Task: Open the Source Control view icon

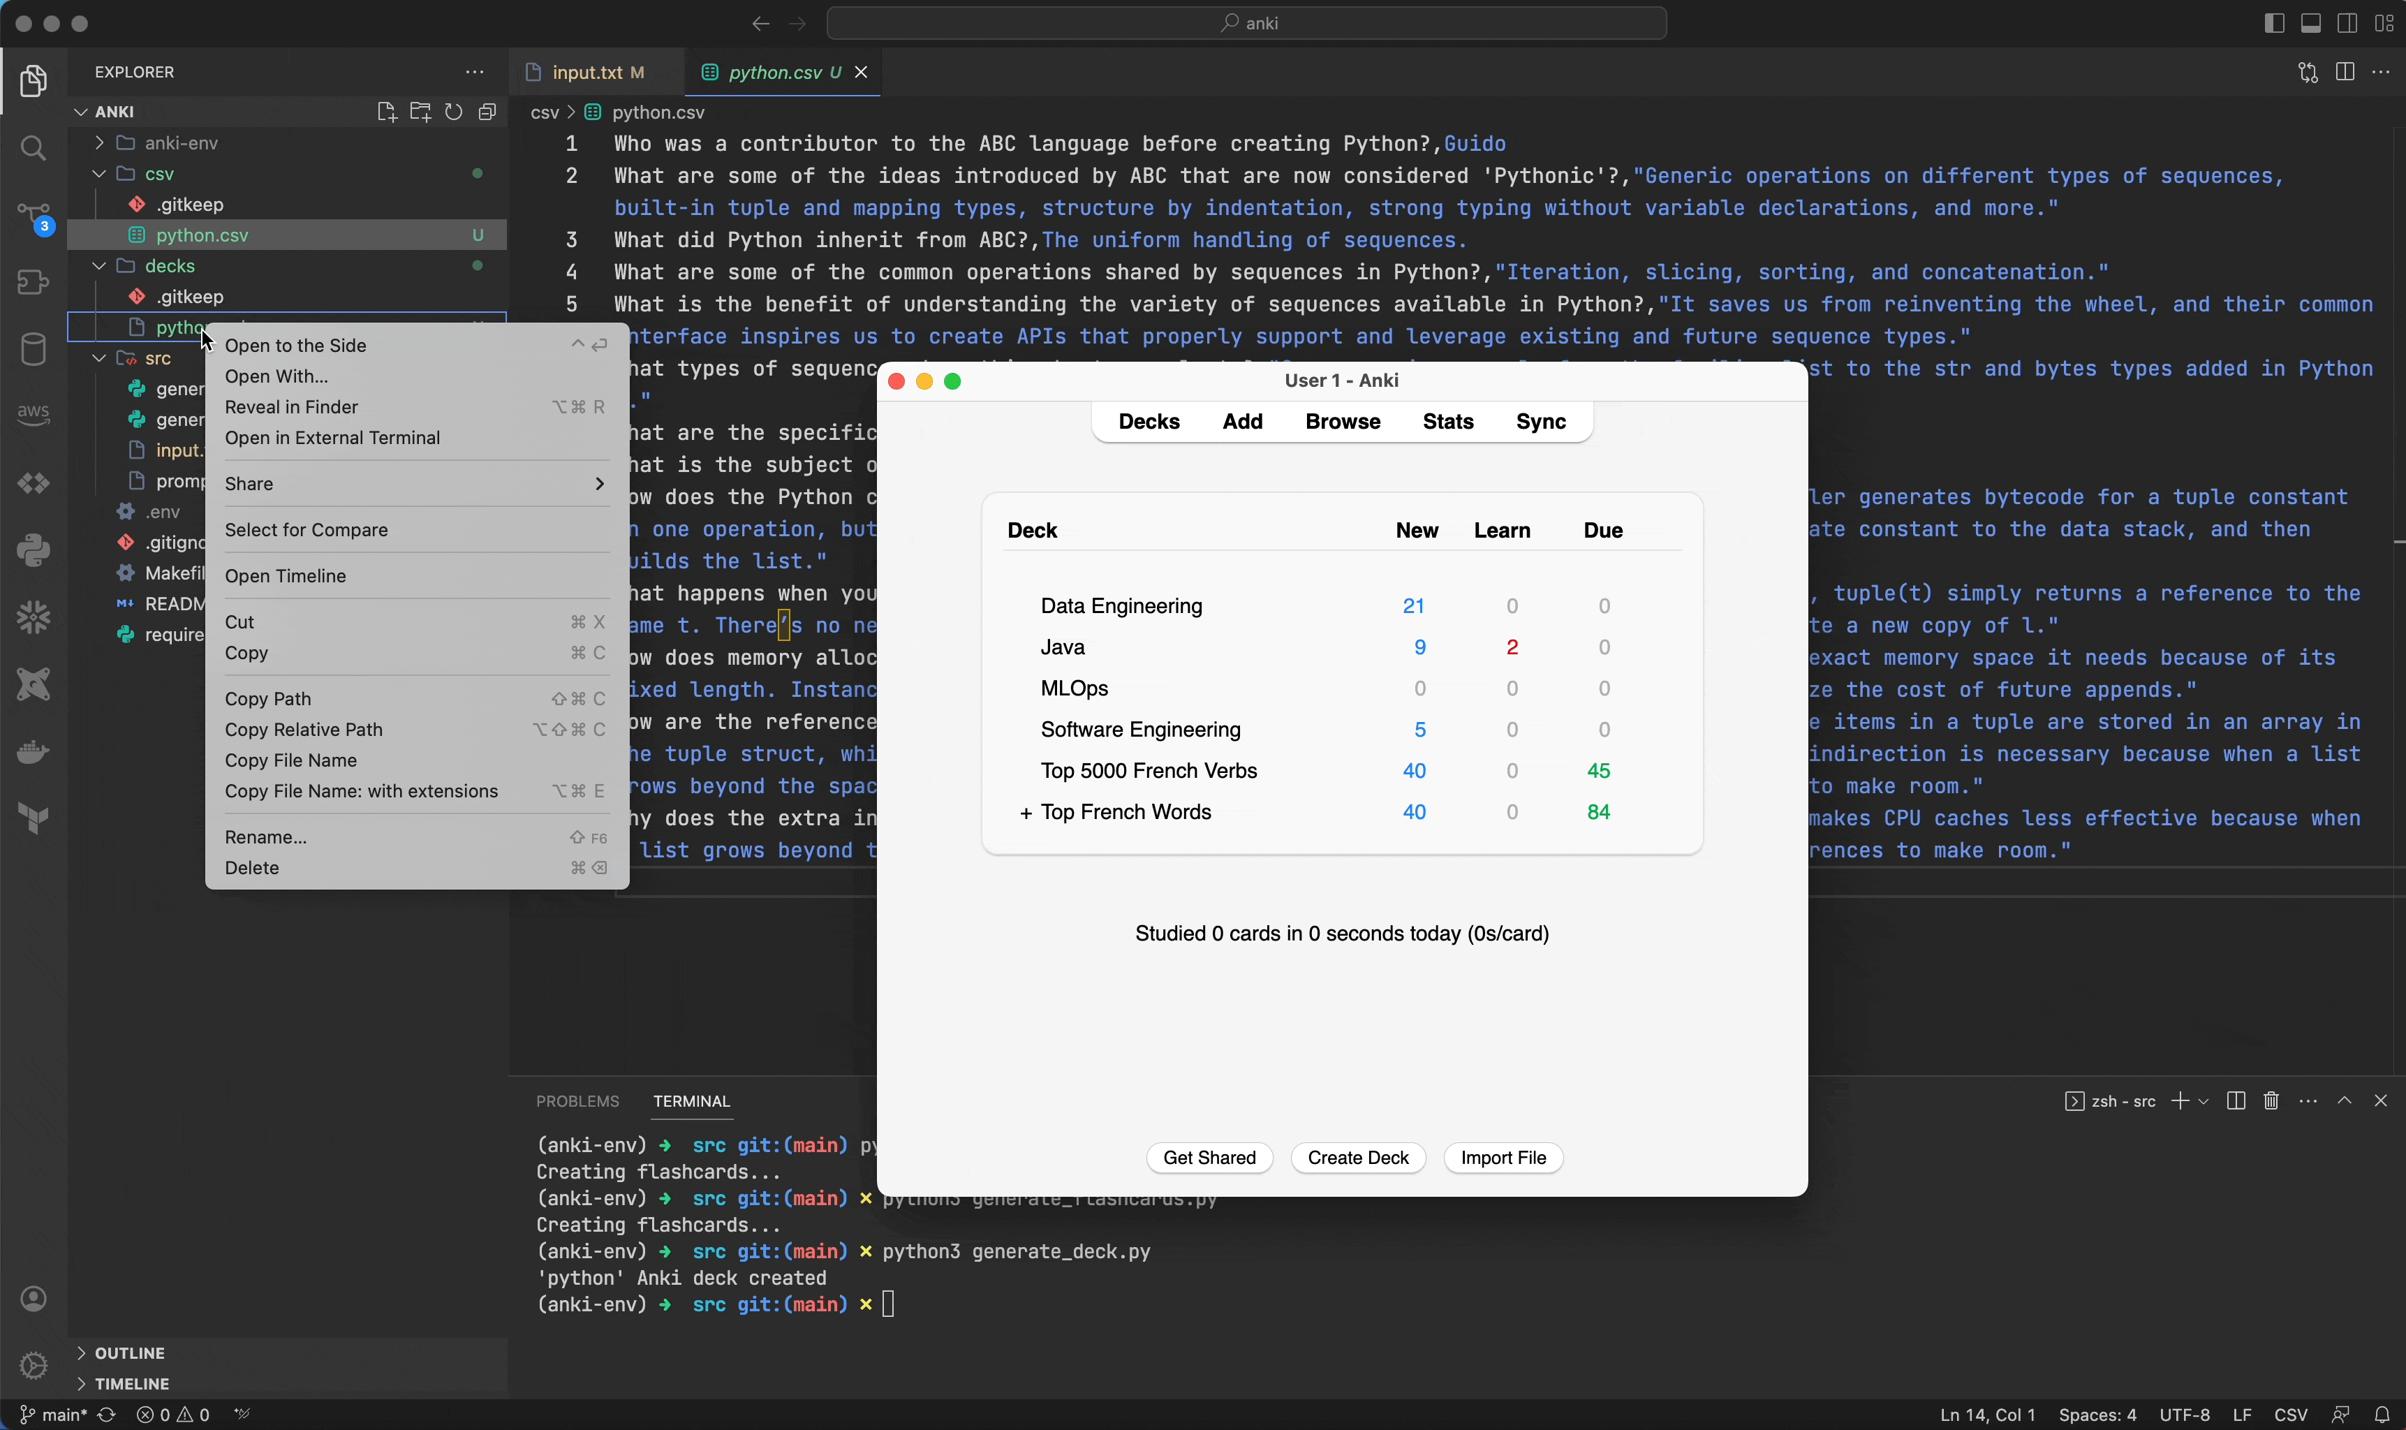Action: click(34, 216)
